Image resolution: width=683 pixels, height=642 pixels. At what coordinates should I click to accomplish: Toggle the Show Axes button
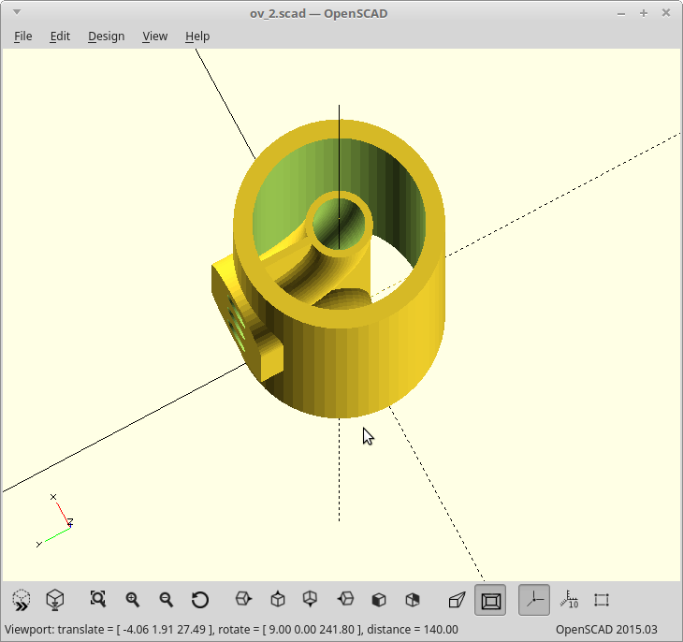[534, 600]
